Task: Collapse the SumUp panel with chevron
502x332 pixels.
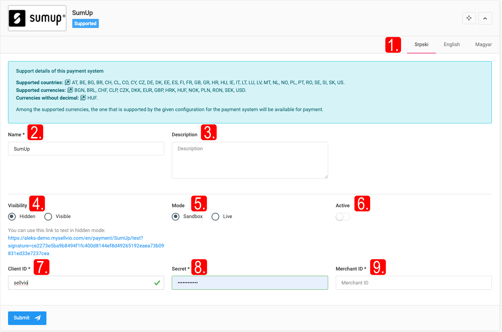Action: [x=485, y=18]
